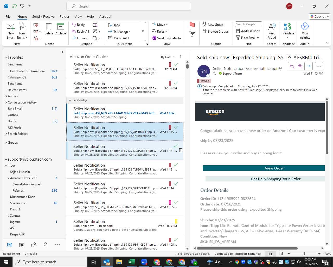Switch to Normal view in status bar
Image resolution: width=333 pixels, height=267 pixels.
(271, 254)
